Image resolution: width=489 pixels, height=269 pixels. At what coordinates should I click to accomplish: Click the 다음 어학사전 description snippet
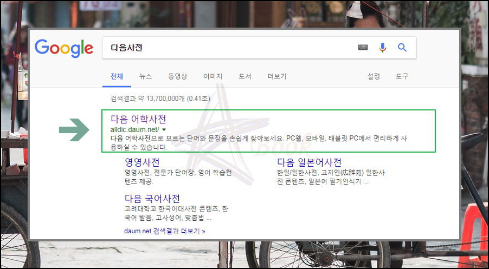(x=259, y=143)
